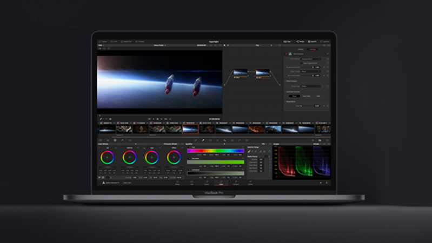Viewport: 432px width, 243px height.
Task: Open the Camera Raw palette
Action: (x=101, y=140)
